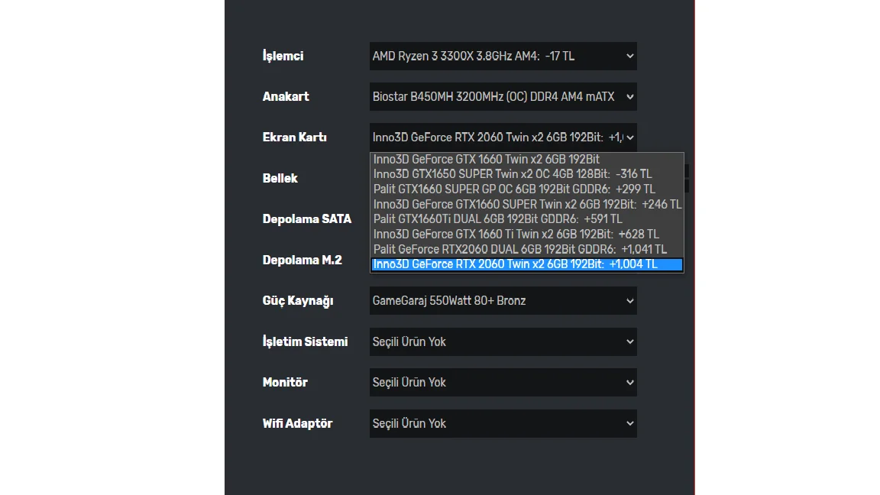The height and width of the screenshot is (495, 880).
Task: Open the Monitör dropdown
Action: (503, 382)
